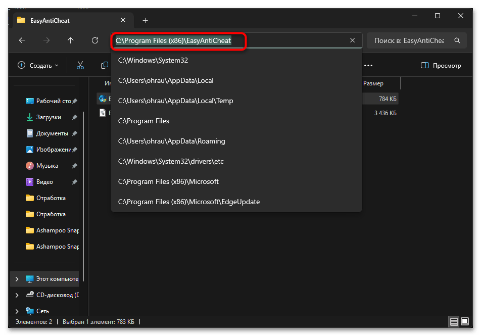This screenshot has width=481, height=336.
Task: Close the Explorer window
Action: [x=461, y=16]
